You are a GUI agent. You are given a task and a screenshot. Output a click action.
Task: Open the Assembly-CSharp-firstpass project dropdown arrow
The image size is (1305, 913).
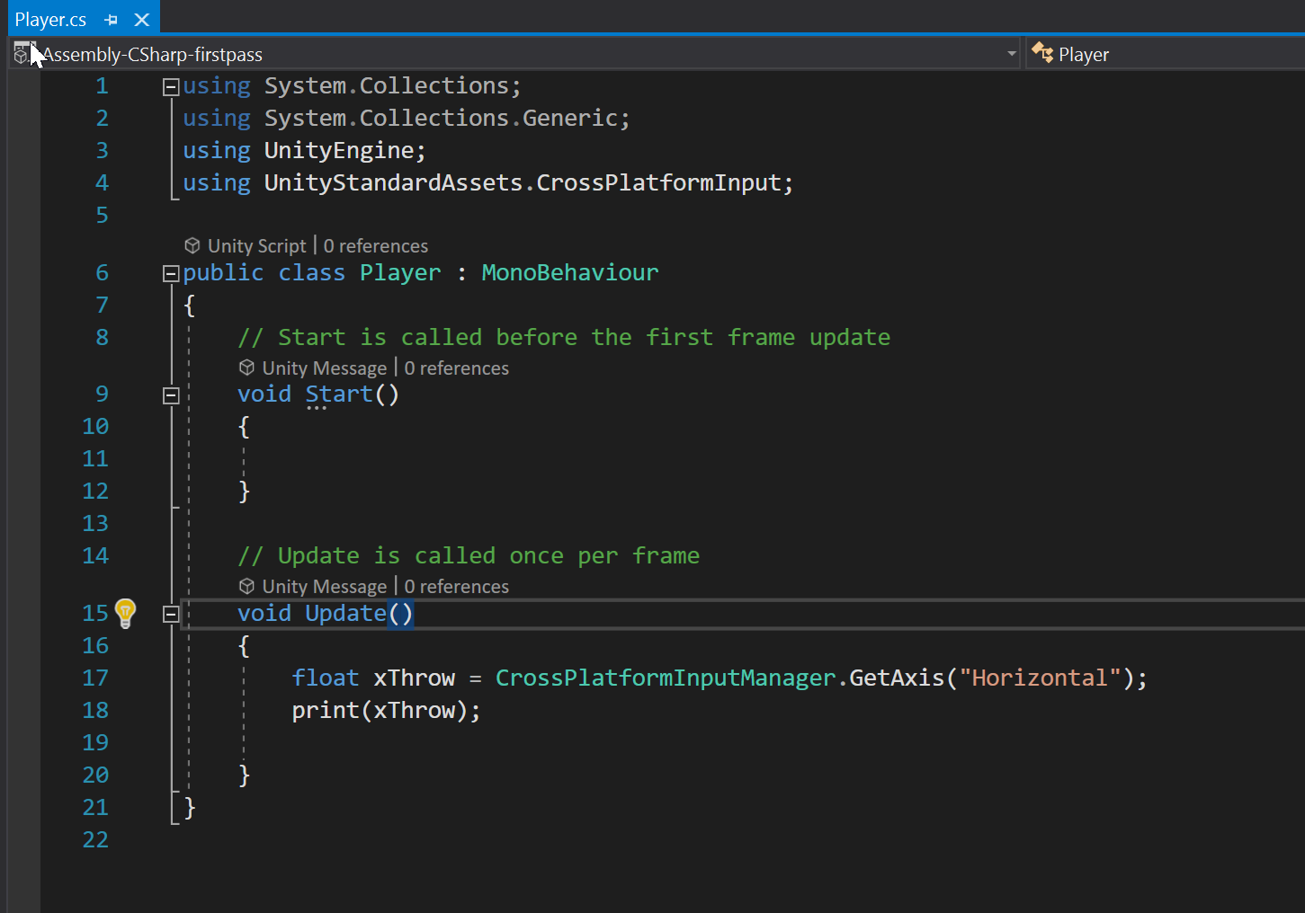click(1011, 55)
